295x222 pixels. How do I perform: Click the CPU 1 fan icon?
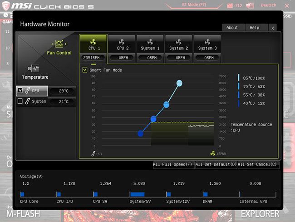93,42
